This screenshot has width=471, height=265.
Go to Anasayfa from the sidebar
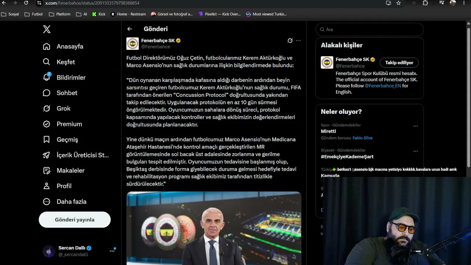[63, 46]
